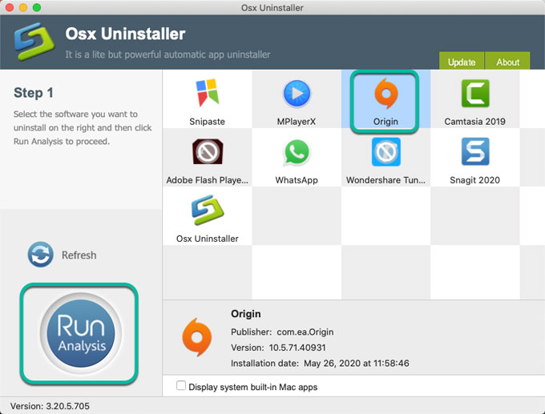This screenshot has width=545, height=414.
Task: Select the Adobe Flash Player app icon
Action: (x=208, y=151)
